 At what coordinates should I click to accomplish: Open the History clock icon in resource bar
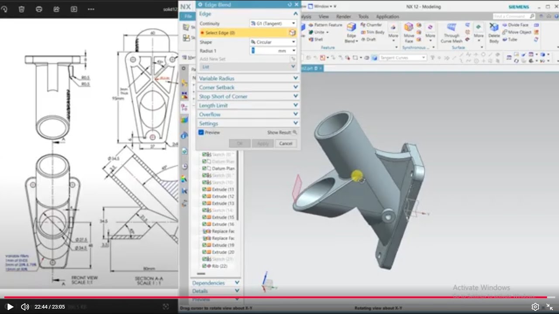point(184,166)
